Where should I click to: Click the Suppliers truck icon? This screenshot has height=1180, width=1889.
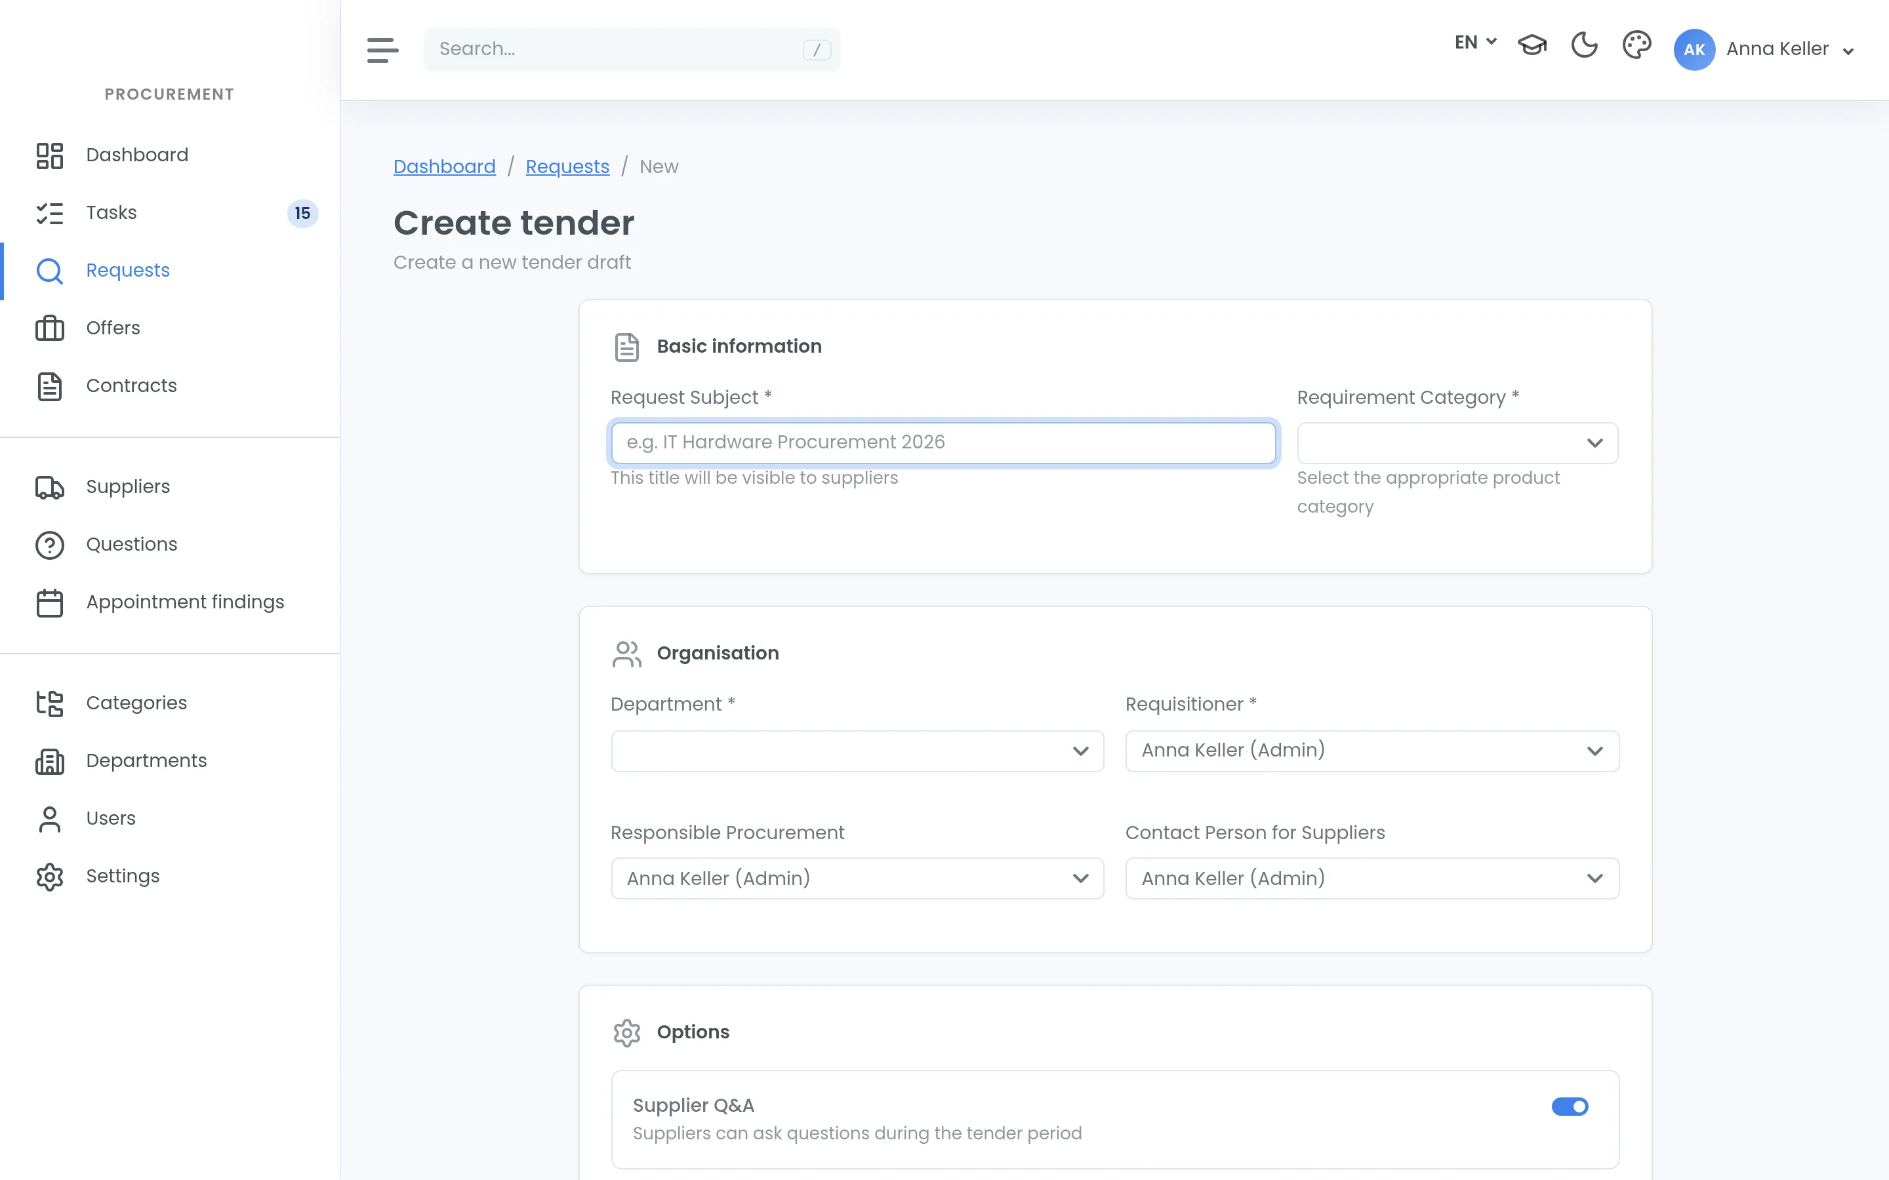(x=50, y=487)
